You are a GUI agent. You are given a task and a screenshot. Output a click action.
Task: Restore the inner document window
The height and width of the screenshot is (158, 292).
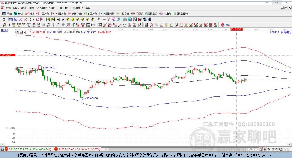(x=285, y=8)
